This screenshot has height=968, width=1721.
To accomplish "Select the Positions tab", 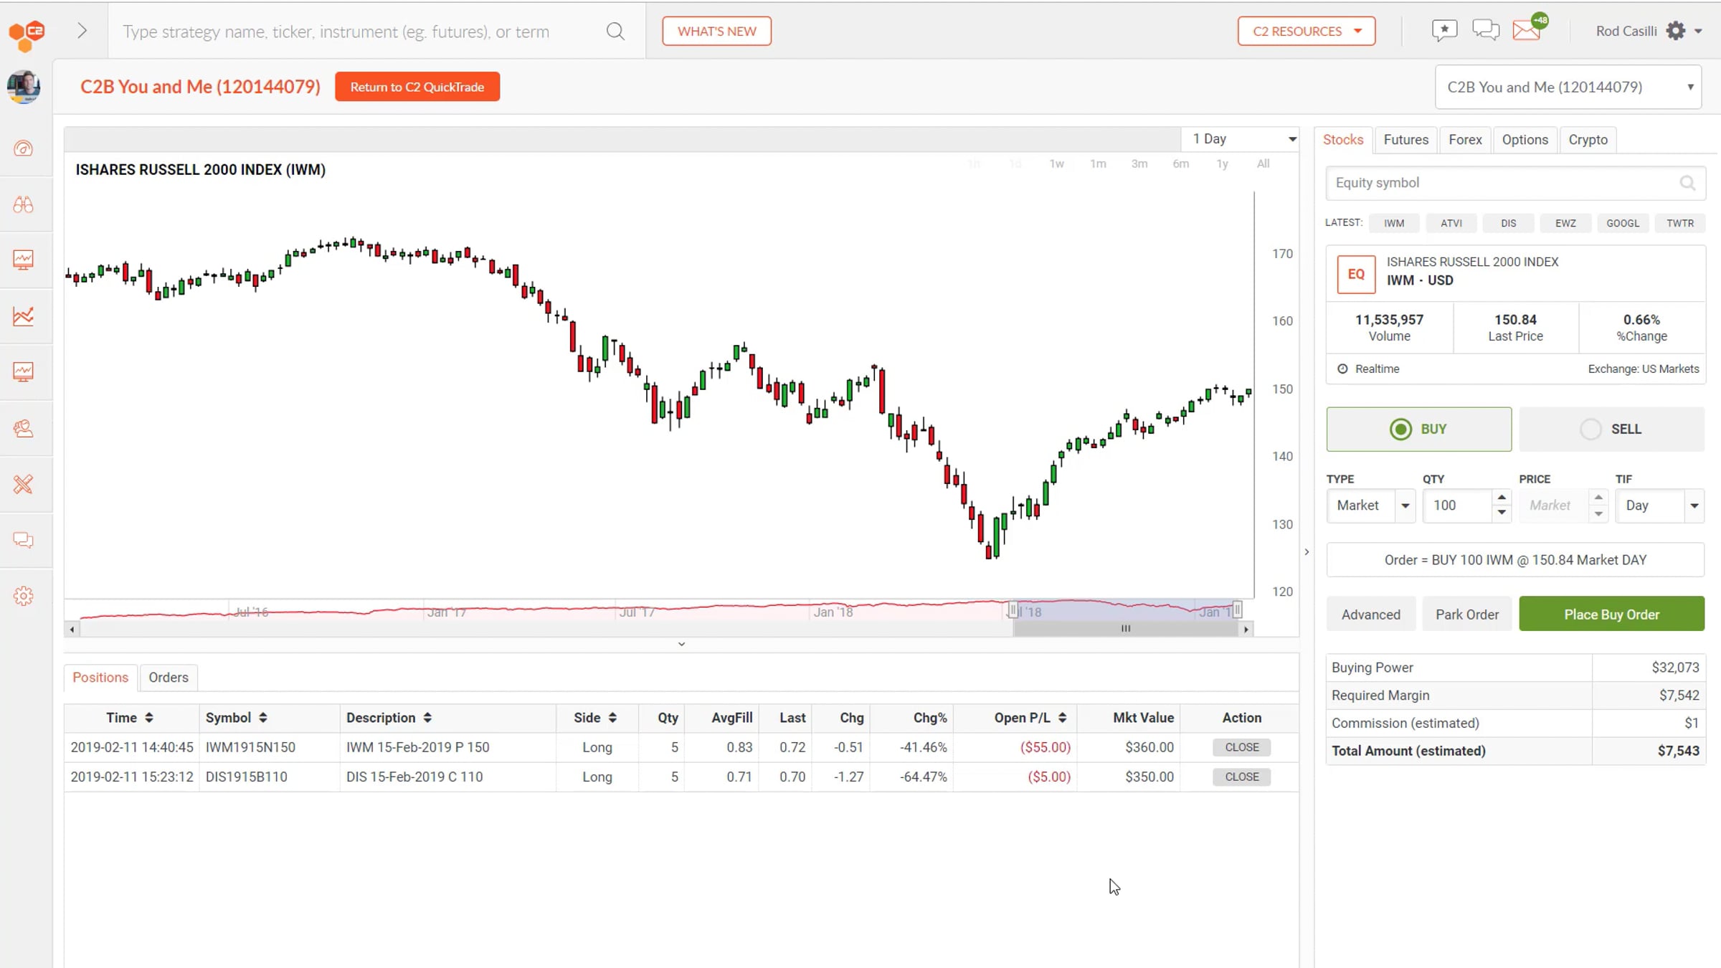I will tap(100, 678).
